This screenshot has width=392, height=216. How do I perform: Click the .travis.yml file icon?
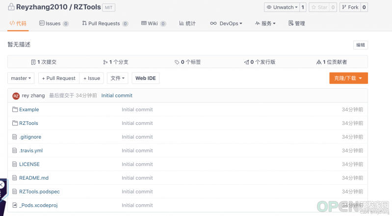[x=15, y=150]
